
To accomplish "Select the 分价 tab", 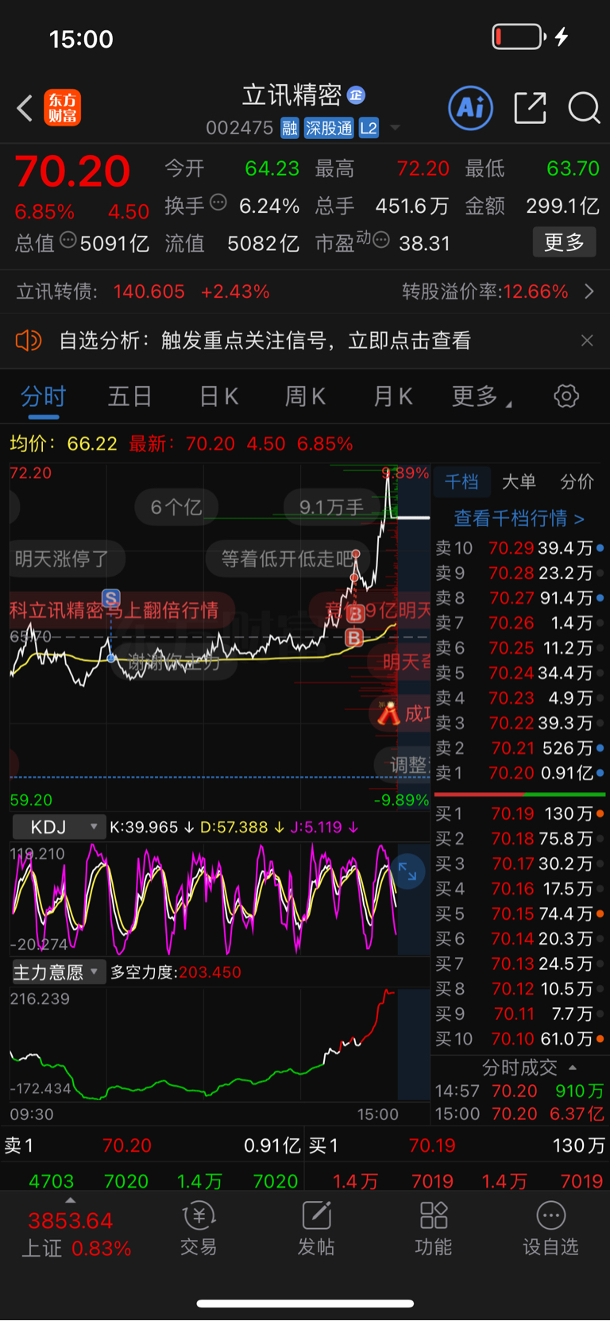I will [x=577, y=481].
